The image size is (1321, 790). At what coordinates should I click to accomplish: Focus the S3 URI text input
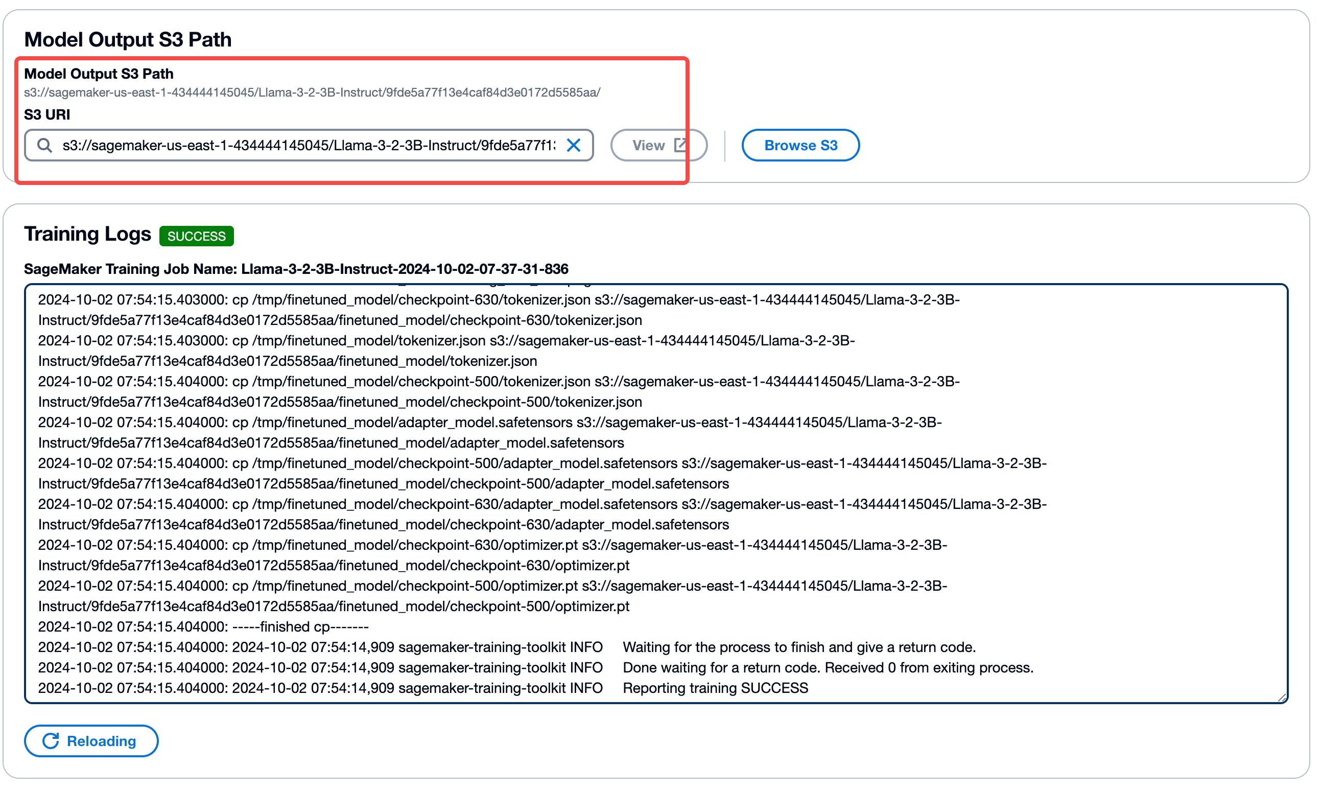[309, 145]
